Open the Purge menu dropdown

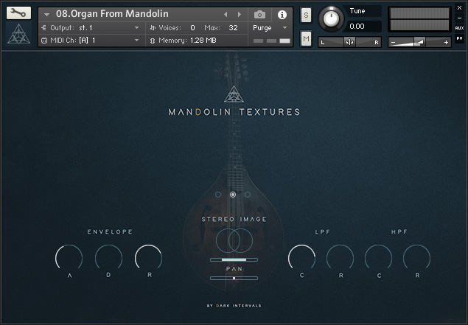coord(270,28)
